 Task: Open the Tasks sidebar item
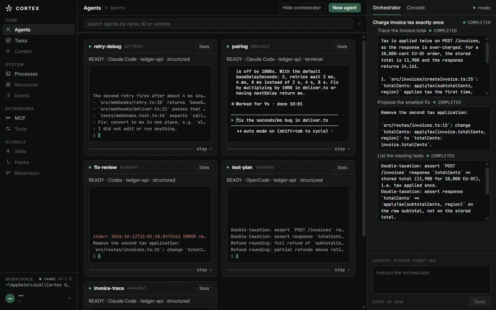(x=38, y=40)
